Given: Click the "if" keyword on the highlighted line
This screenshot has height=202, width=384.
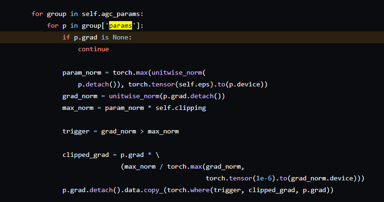Looking at the screenshot, I should [66, 37].
